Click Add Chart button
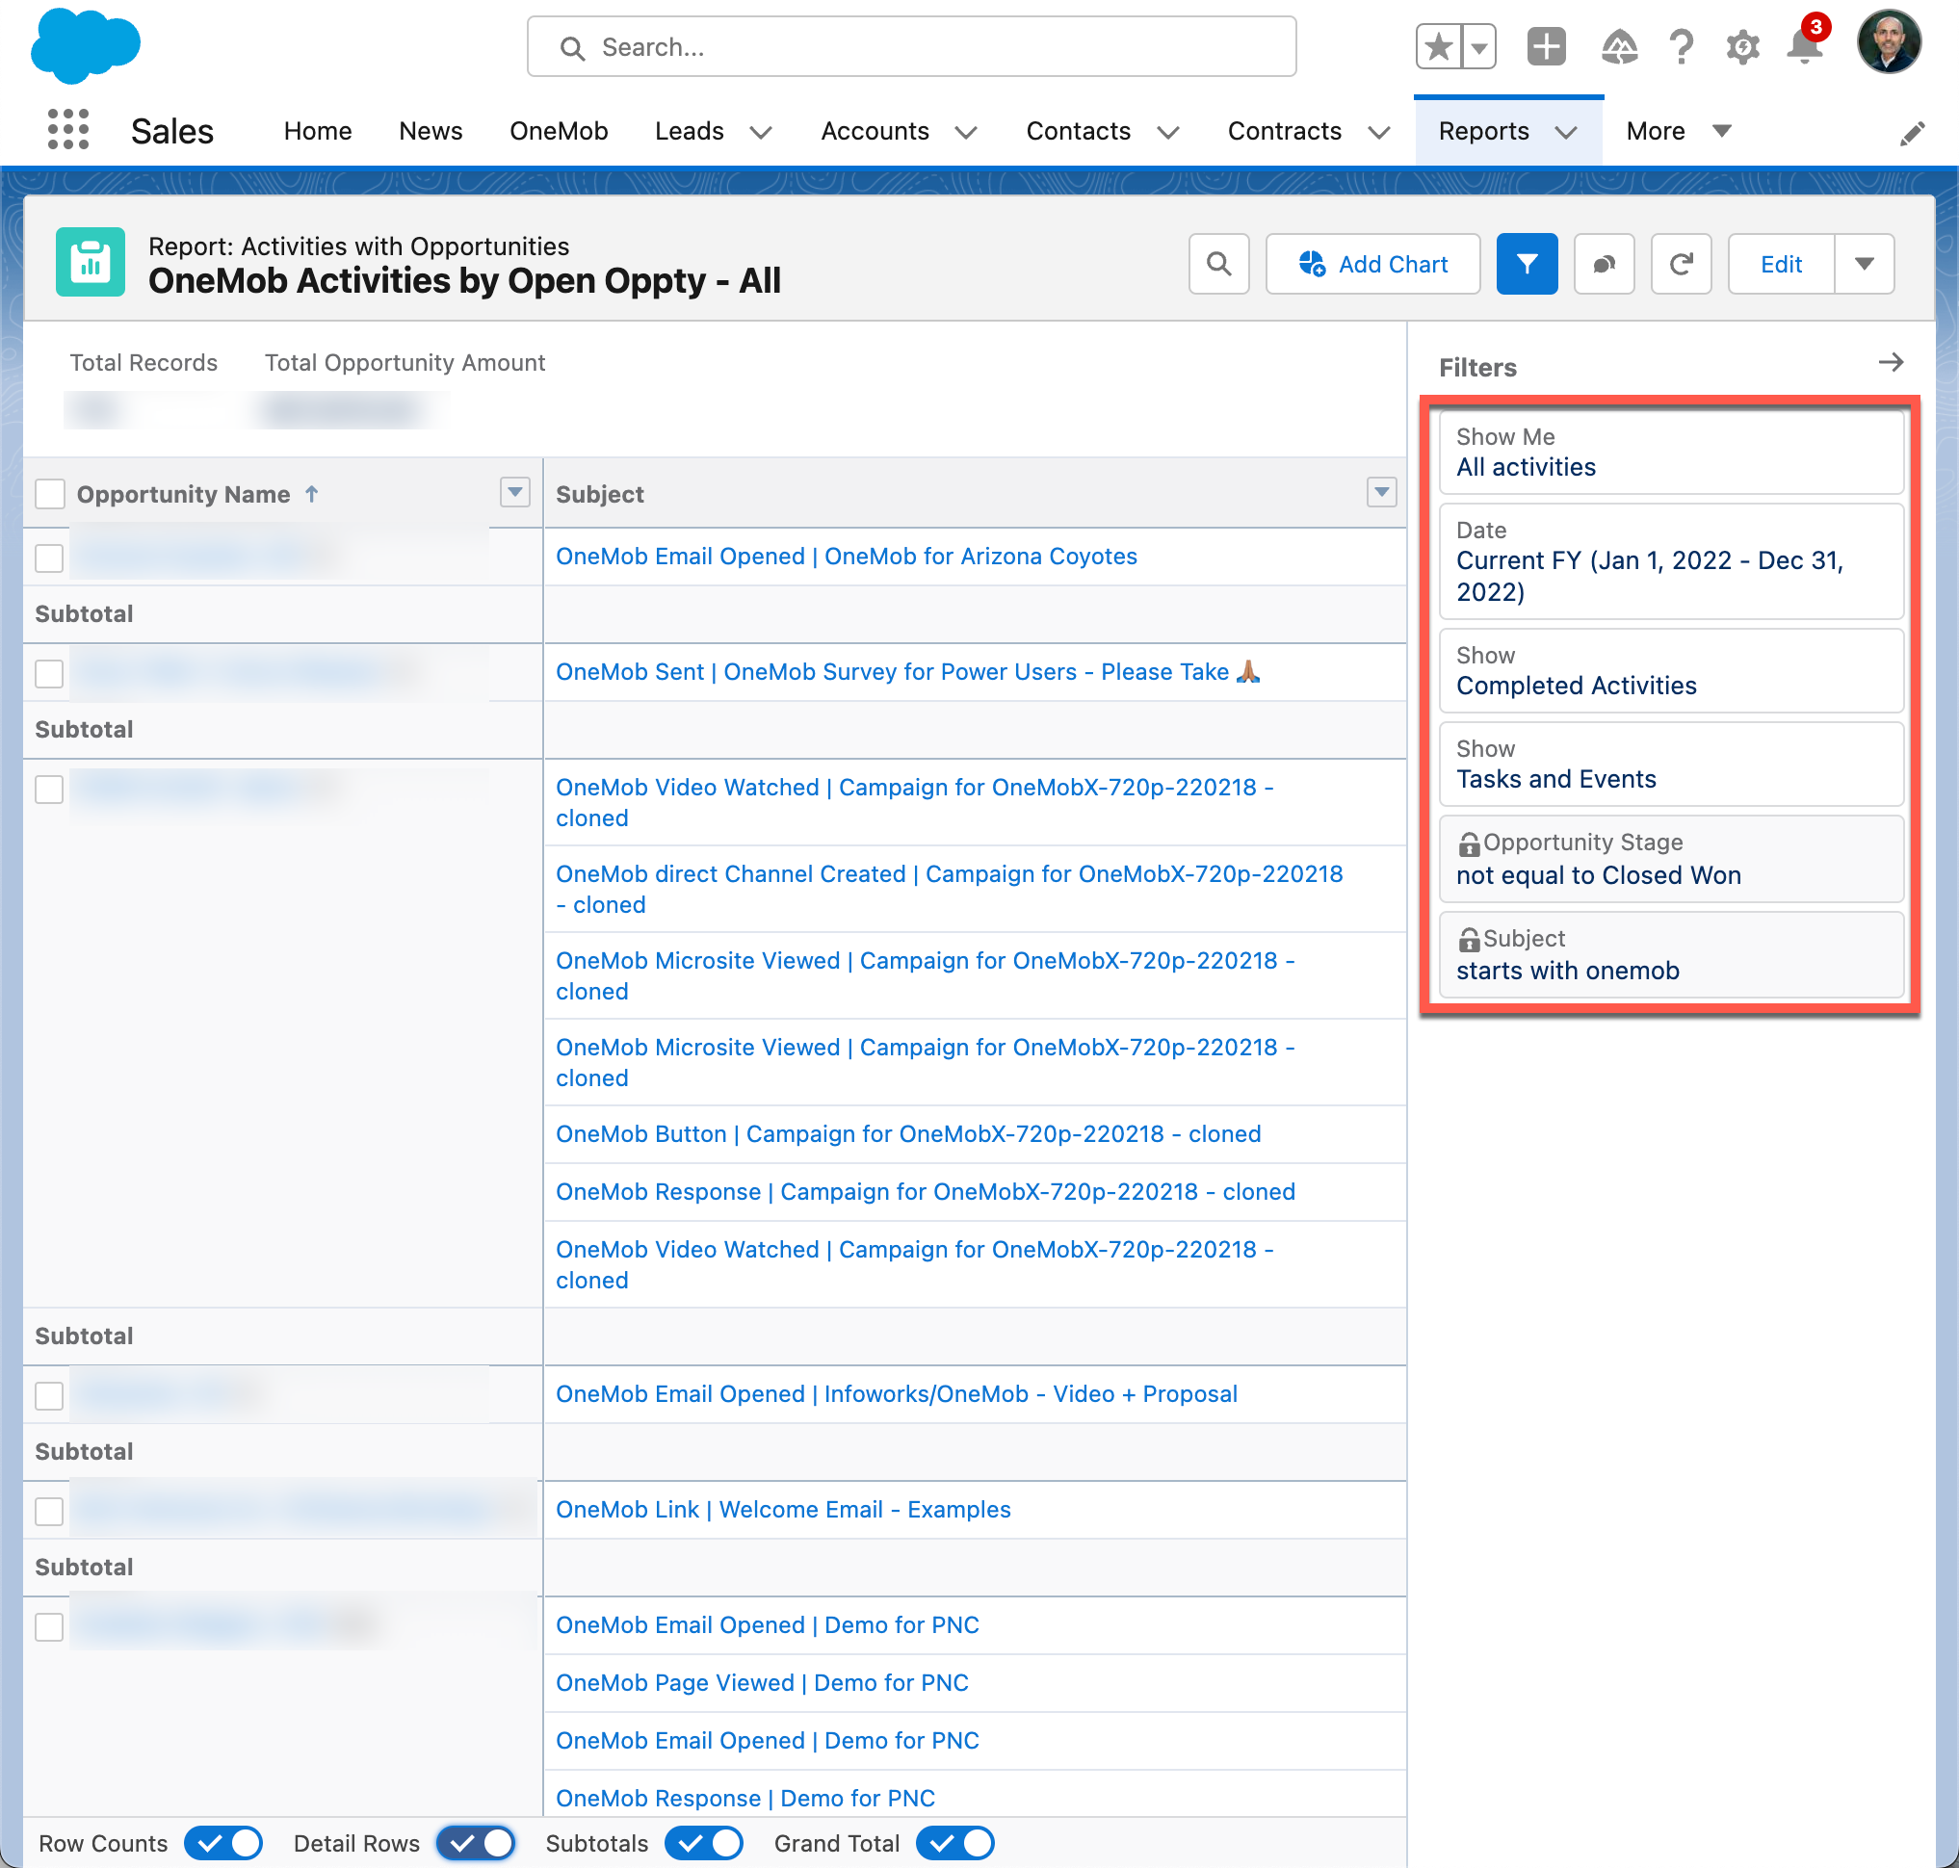Screen dimensions: 1959x1868 pos(1372,264)
